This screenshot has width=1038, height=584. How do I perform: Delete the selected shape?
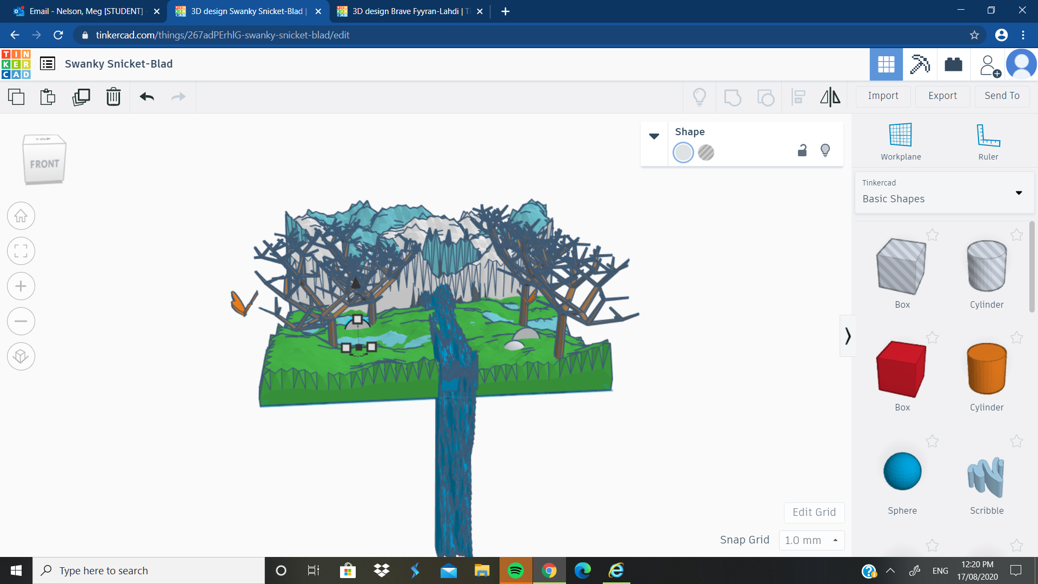(113, 97)
